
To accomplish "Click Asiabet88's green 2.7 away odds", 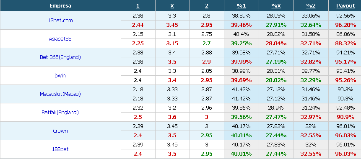I will (207, 44).
